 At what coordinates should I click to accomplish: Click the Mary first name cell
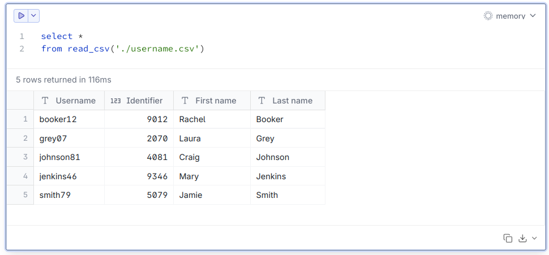pos(212,176)
